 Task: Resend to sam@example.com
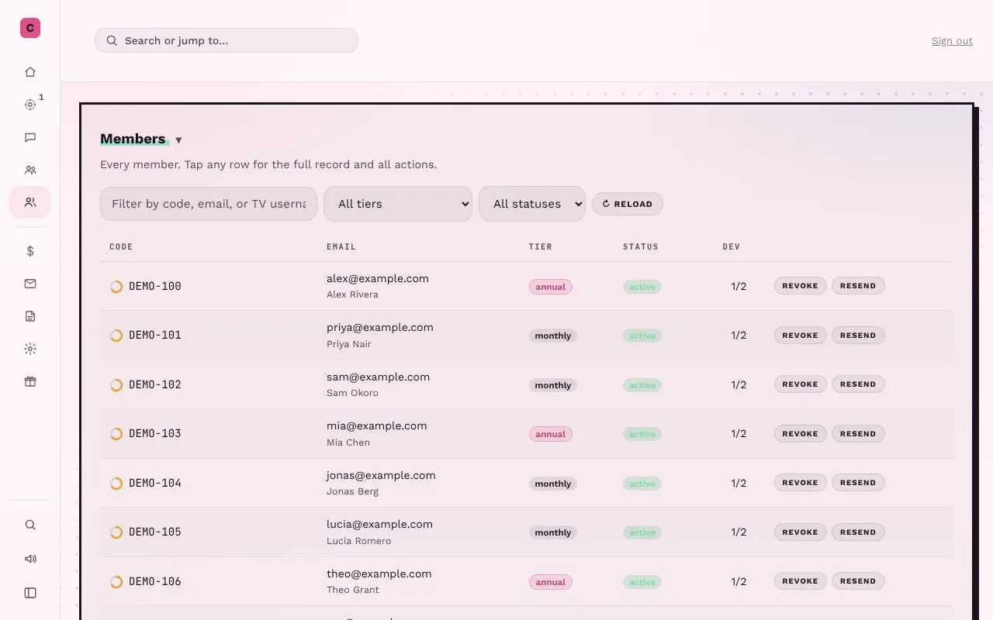coord(858,384)
